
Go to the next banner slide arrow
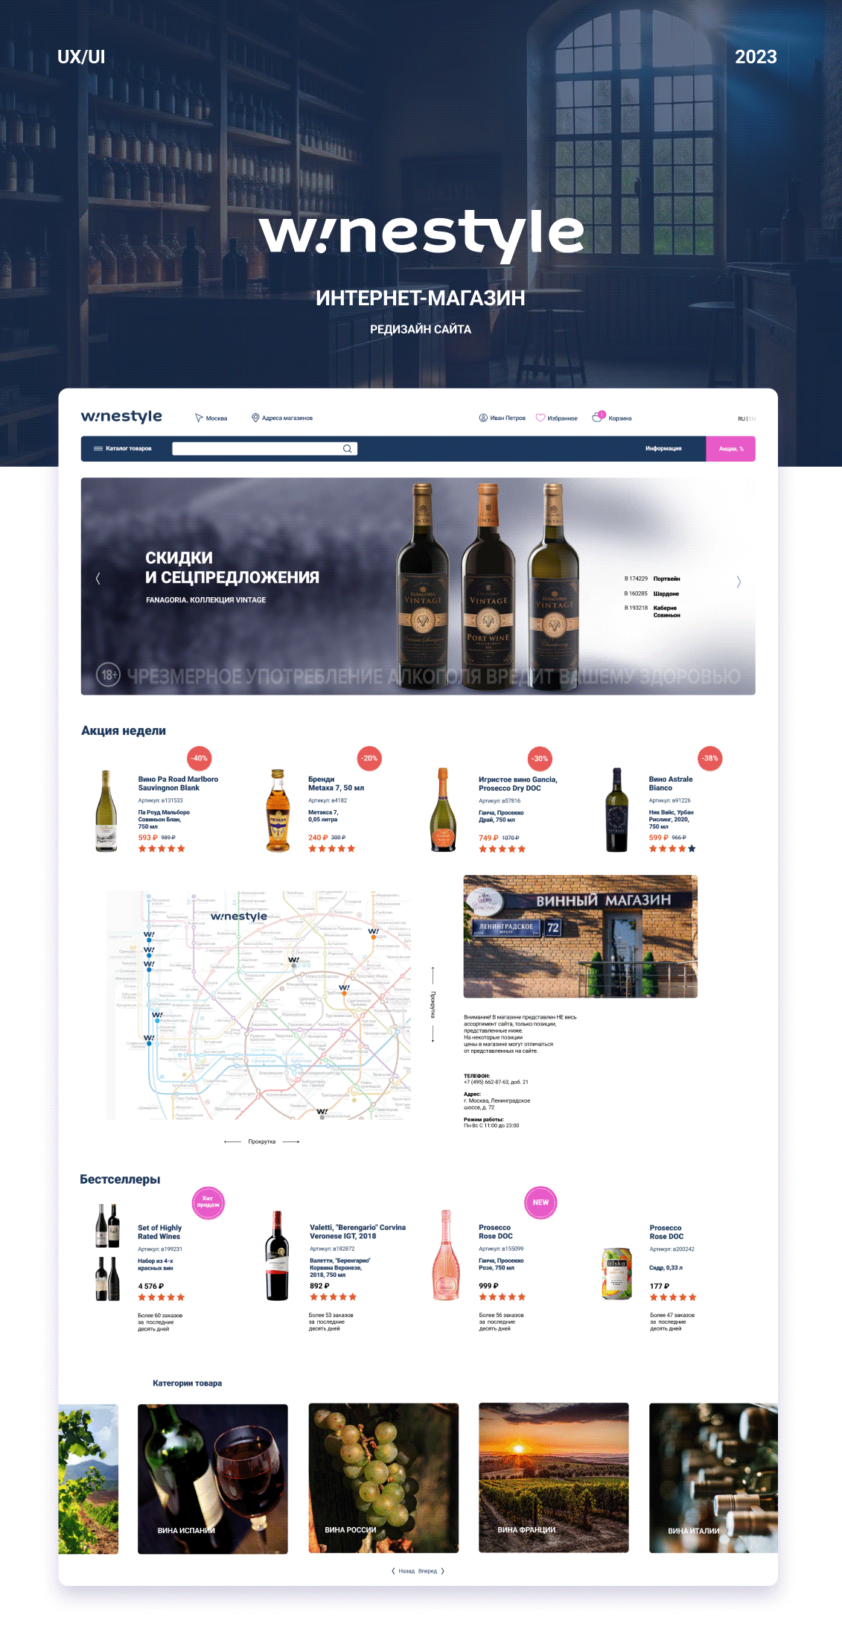point(739,582)
